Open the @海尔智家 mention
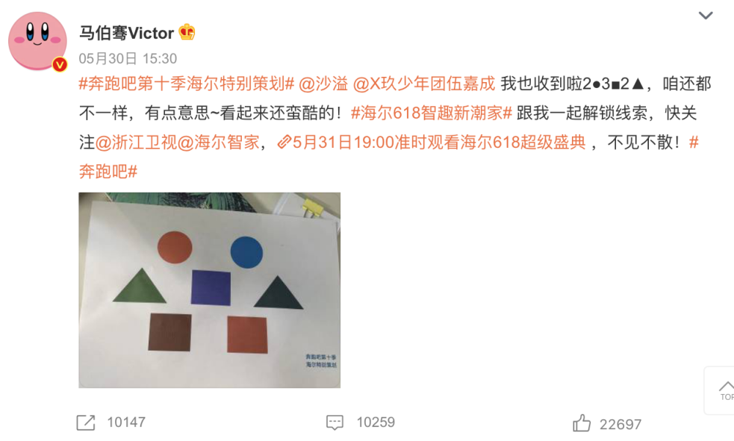 point(219,143)
